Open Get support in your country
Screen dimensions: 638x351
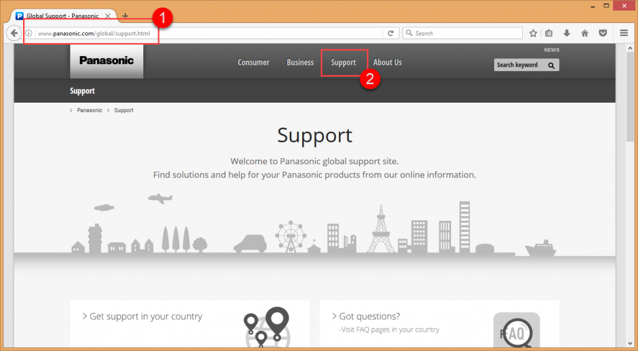point(146,317)
